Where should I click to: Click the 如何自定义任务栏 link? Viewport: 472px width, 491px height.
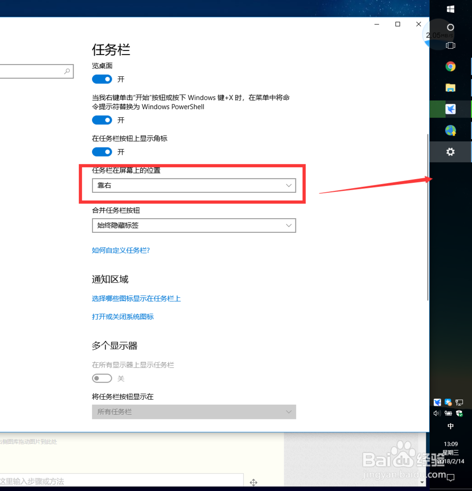[x=121, y=250]
